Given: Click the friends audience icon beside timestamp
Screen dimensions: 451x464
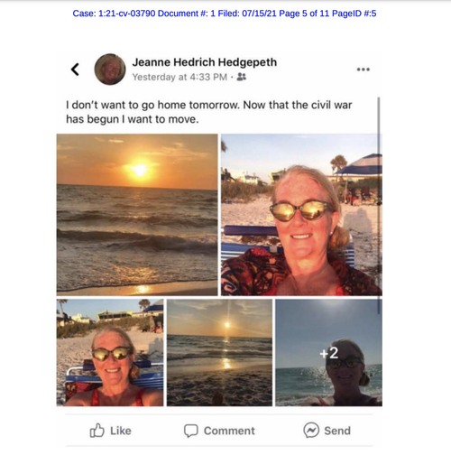Looking at the screenshot, I should coord(242,77).
